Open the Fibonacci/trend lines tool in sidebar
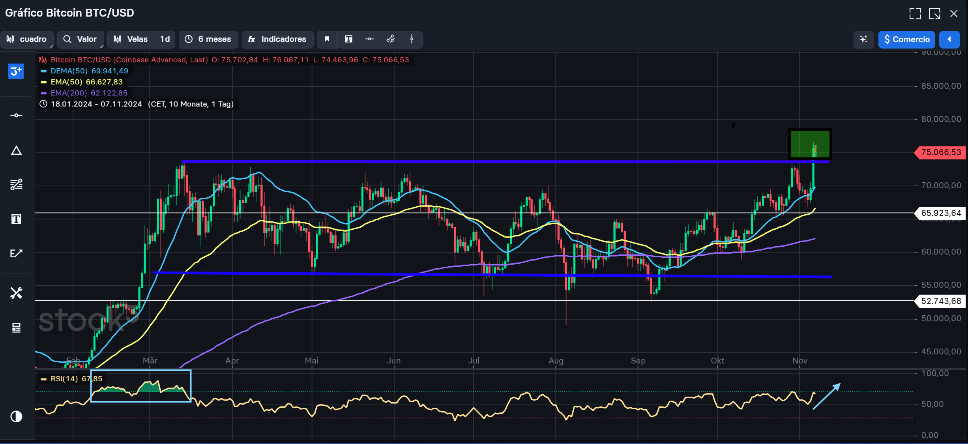 [x=16, y=184]
